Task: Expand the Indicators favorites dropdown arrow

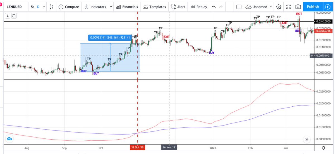Action: [111, 7]
